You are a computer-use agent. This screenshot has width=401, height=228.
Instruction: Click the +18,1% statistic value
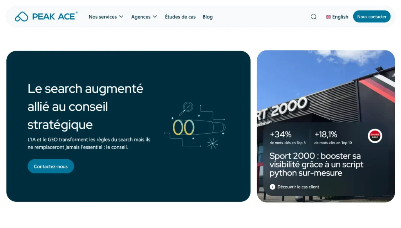coord(326,134)
